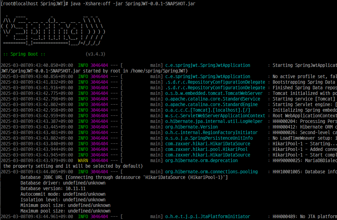Click 'Starting service [Tomcat]' message
The image size is (337, 220).
tap(304, 99)
